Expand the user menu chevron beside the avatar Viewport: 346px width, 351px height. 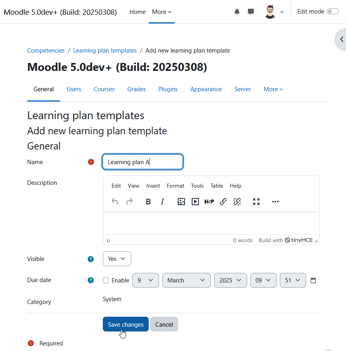[x=282, y=12]
